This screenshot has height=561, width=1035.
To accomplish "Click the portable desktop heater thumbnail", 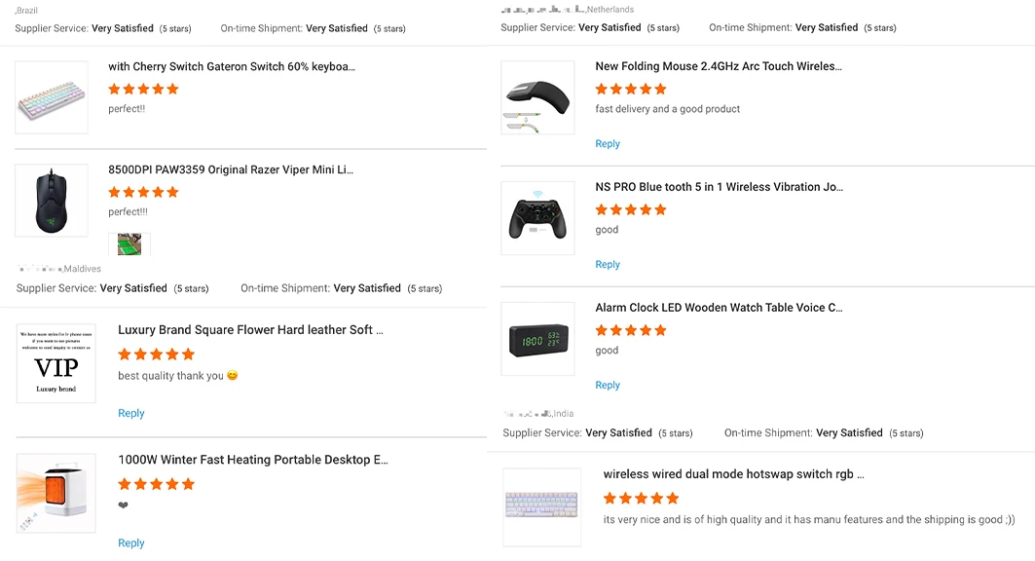I will click(56, 493).
